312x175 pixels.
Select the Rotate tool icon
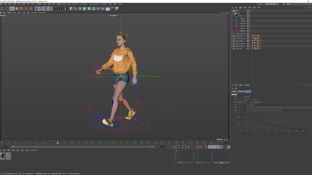click(x=21, y=9)
